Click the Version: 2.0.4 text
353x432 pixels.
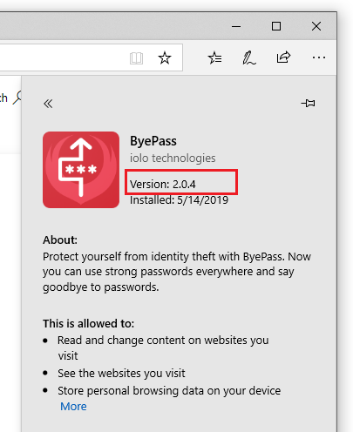163,185
